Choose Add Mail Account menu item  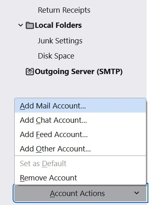click(x=80, y=106)
